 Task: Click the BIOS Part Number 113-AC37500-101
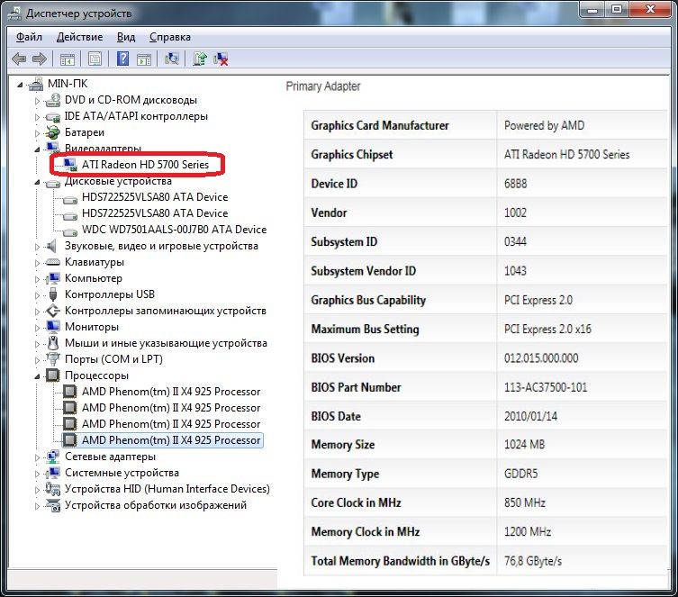pos(546,387)
